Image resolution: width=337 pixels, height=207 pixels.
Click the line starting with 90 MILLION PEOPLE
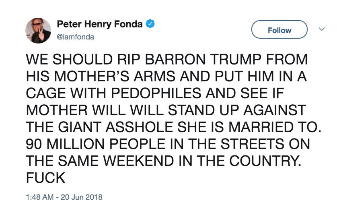[168, 144]
